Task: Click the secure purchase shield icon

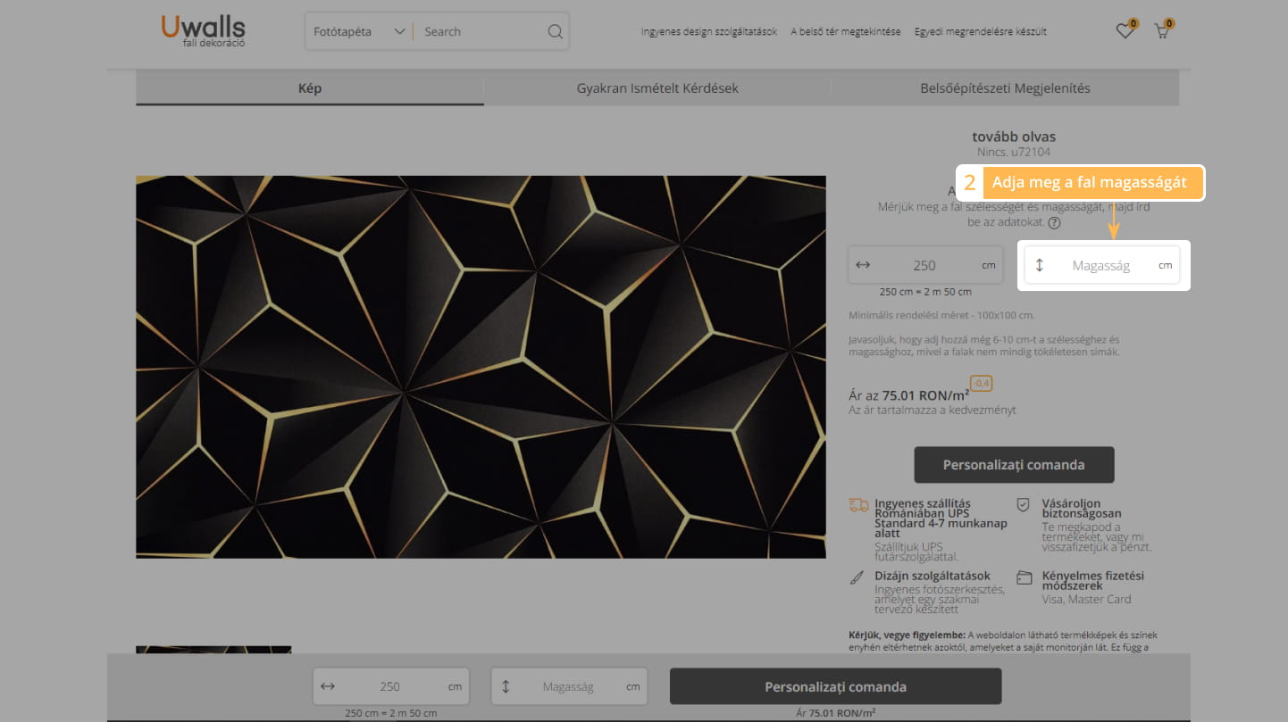Action: (1024, 505)
